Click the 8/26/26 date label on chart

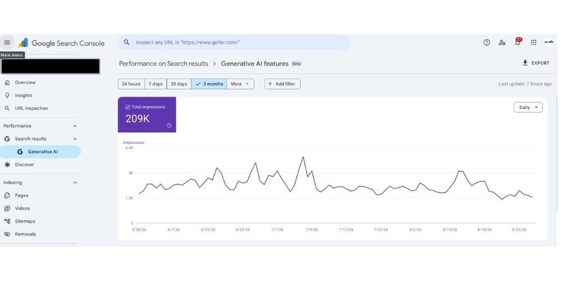[519, 230]
